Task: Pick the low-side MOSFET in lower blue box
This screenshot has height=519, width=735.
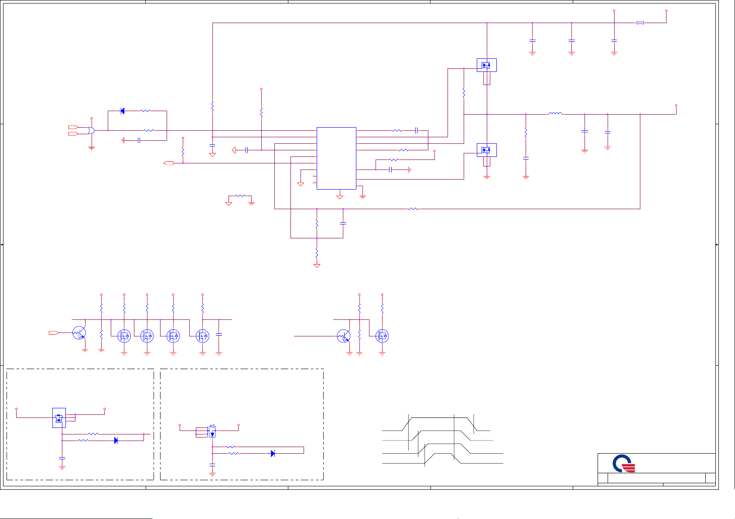Action: (486, 150)
